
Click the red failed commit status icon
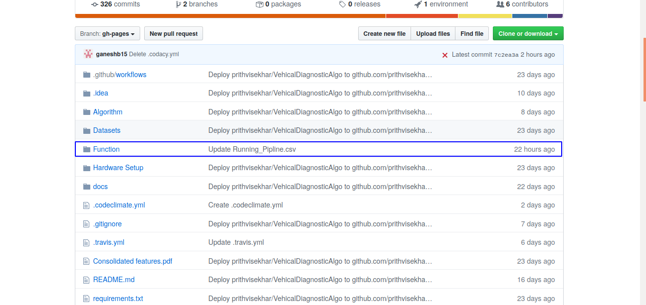point(444,55)
